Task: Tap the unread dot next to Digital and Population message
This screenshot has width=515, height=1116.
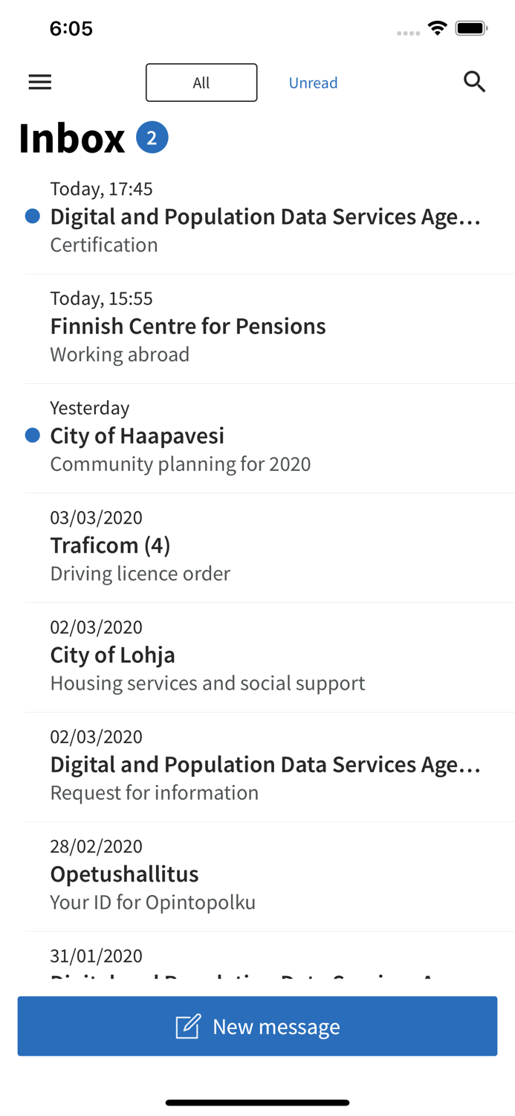Action: coord(31,216)
